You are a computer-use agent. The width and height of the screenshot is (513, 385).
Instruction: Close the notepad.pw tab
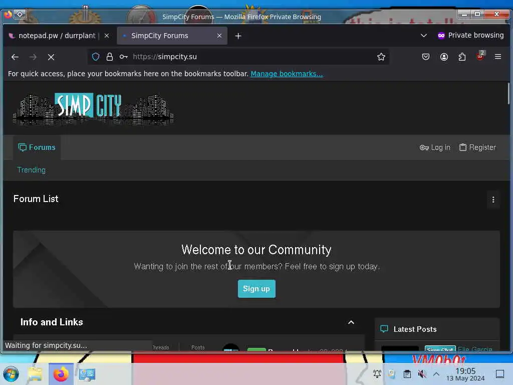(x=107, y=36)
